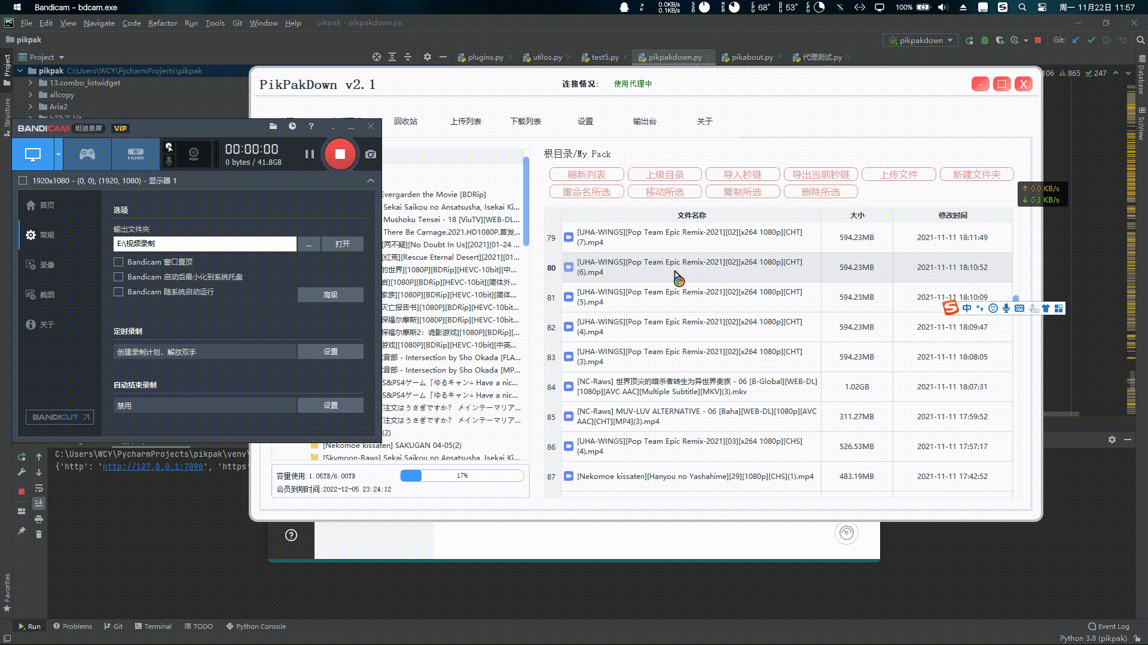Expand the Aria2 folder in Project
The height and width of the screenshot is (645, 1148).
coord(30,106)
